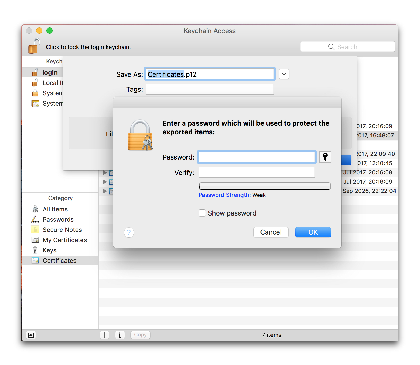Click the help question mark button
This screenshot has width=420, height=365.
(x=129, y=232)
